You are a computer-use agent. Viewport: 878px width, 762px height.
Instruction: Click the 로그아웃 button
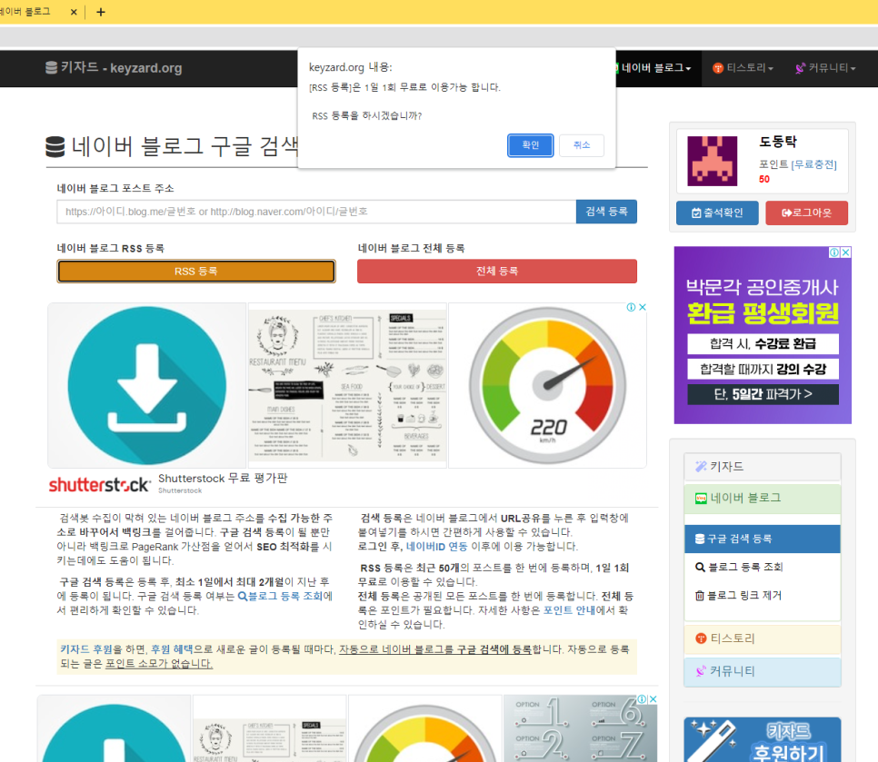click(806, 213)
